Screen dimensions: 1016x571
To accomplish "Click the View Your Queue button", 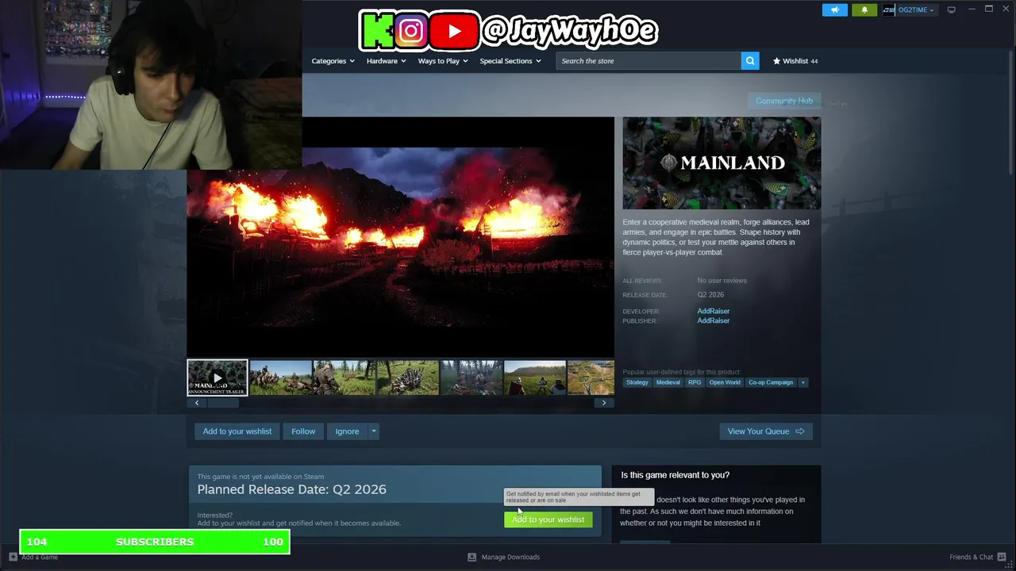I will tap(766, 431).
